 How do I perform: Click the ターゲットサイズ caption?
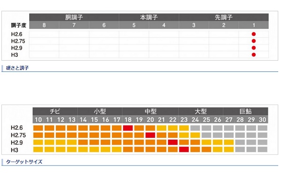point(23,162)
